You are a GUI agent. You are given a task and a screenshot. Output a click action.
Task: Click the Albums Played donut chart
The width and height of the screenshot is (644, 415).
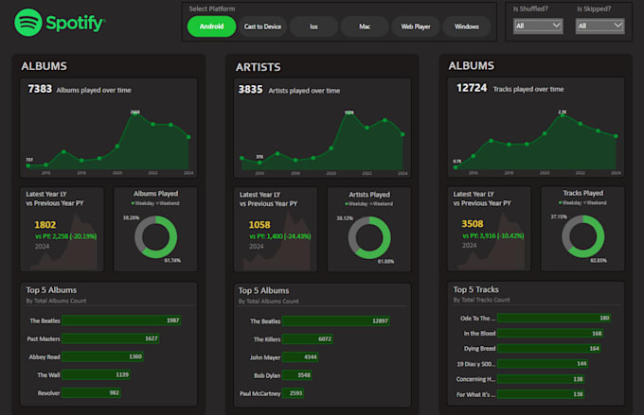point(155,237)
